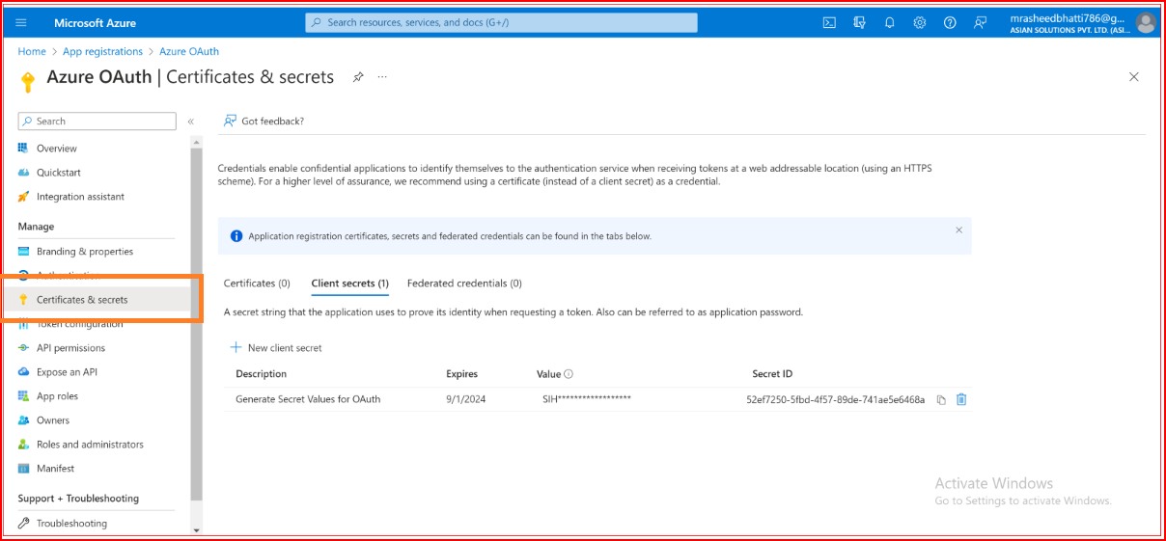Click Azure OAuth breadcrumb link
1166x541 pixels.
click(x=189, y=51)
